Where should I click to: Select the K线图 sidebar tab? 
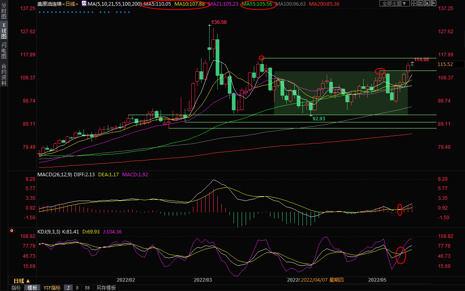4,31
